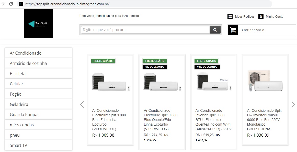This screenshot has width=297, height=152.
Task: Click the site favicon in address bar
Action: click(21, 4)
